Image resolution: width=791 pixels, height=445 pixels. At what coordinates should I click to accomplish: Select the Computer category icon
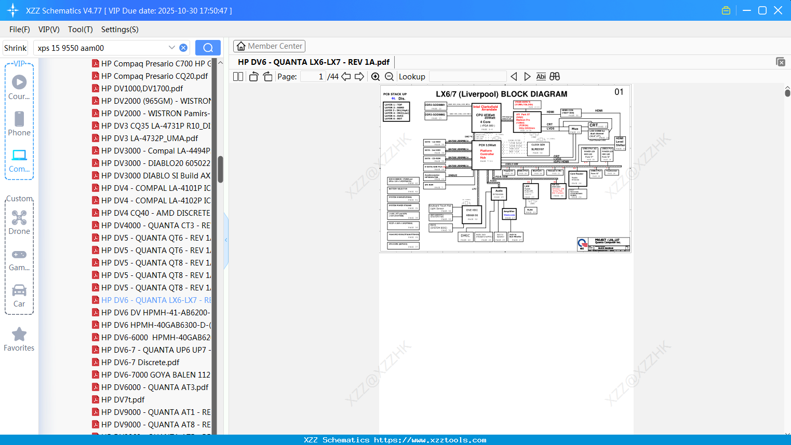coord(19,160)
